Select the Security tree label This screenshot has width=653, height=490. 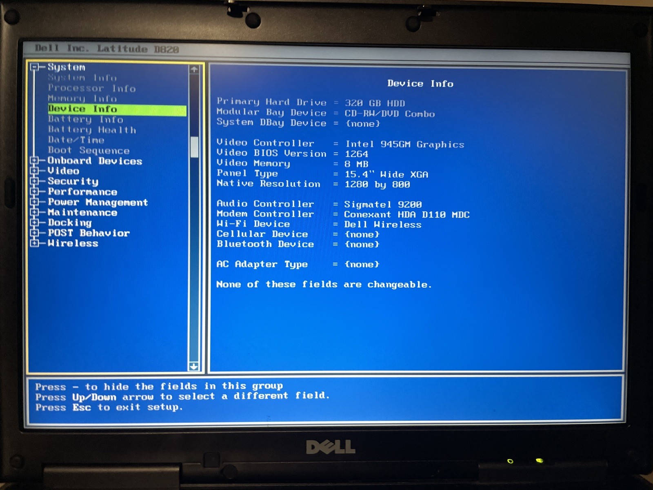point(73,181)
